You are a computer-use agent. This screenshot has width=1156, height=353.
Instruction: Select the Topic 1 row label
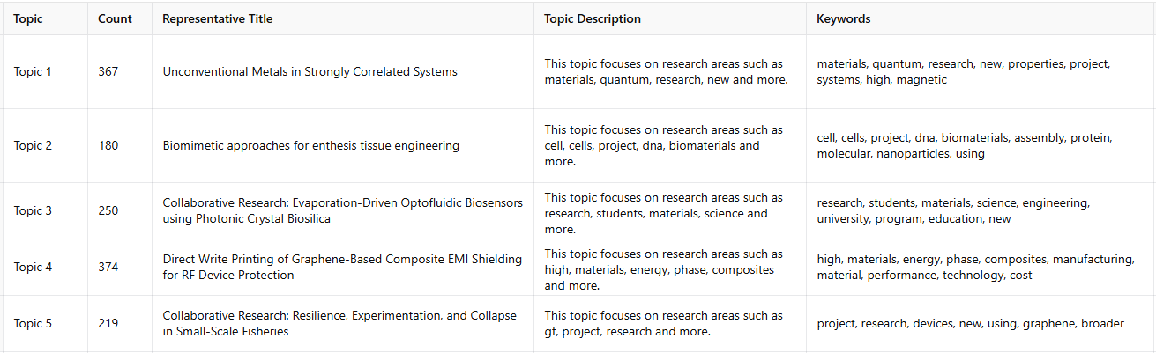pyautogui.click(x=33, y=72)
